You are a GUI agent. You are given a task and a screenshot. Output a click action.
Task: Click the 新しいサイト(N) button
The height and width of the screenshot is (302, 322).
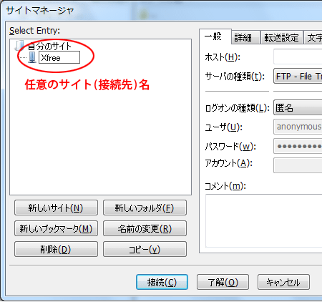coord(56,208)
